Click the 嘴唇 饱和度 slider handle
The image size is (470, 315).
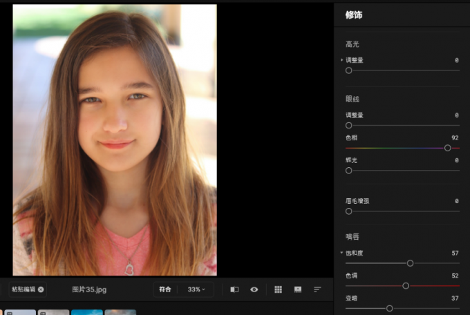coord(410,263)
